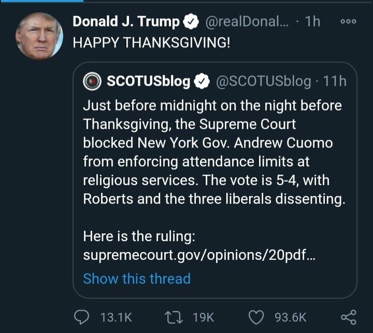Open the SCOTUSblog display name in the quoted tweet
373x333 pixels.
coord(148,81)
